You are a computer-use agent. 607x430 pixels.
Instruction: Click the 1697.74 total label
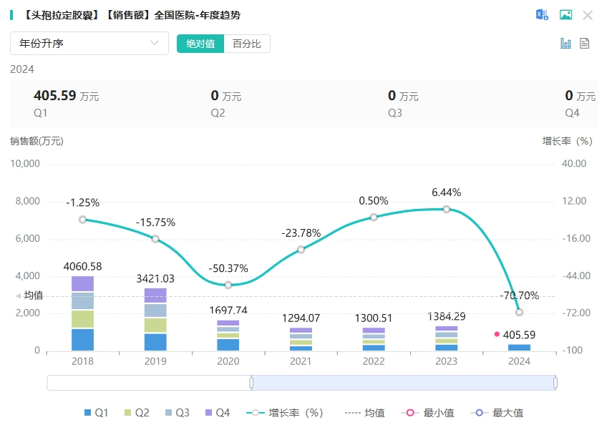(228, 311)
